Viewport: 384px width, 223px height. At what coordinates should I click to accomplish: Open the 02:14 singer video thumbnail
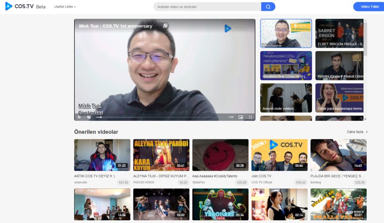279,204
